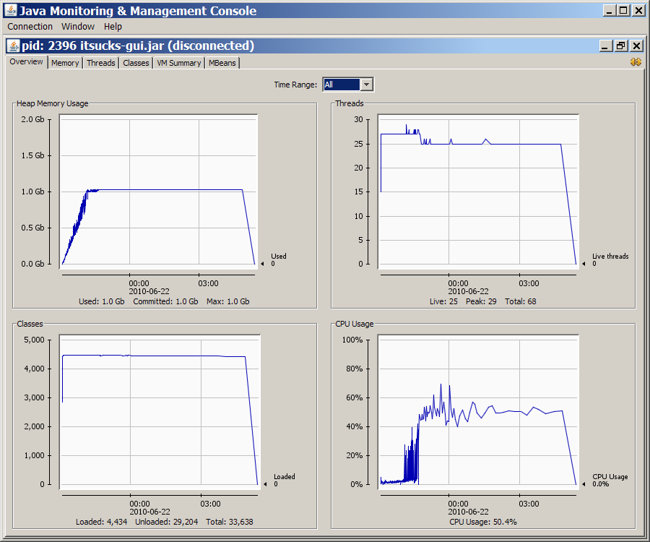Click the 'Live: 25' threads text

click(x=443, y=301)
